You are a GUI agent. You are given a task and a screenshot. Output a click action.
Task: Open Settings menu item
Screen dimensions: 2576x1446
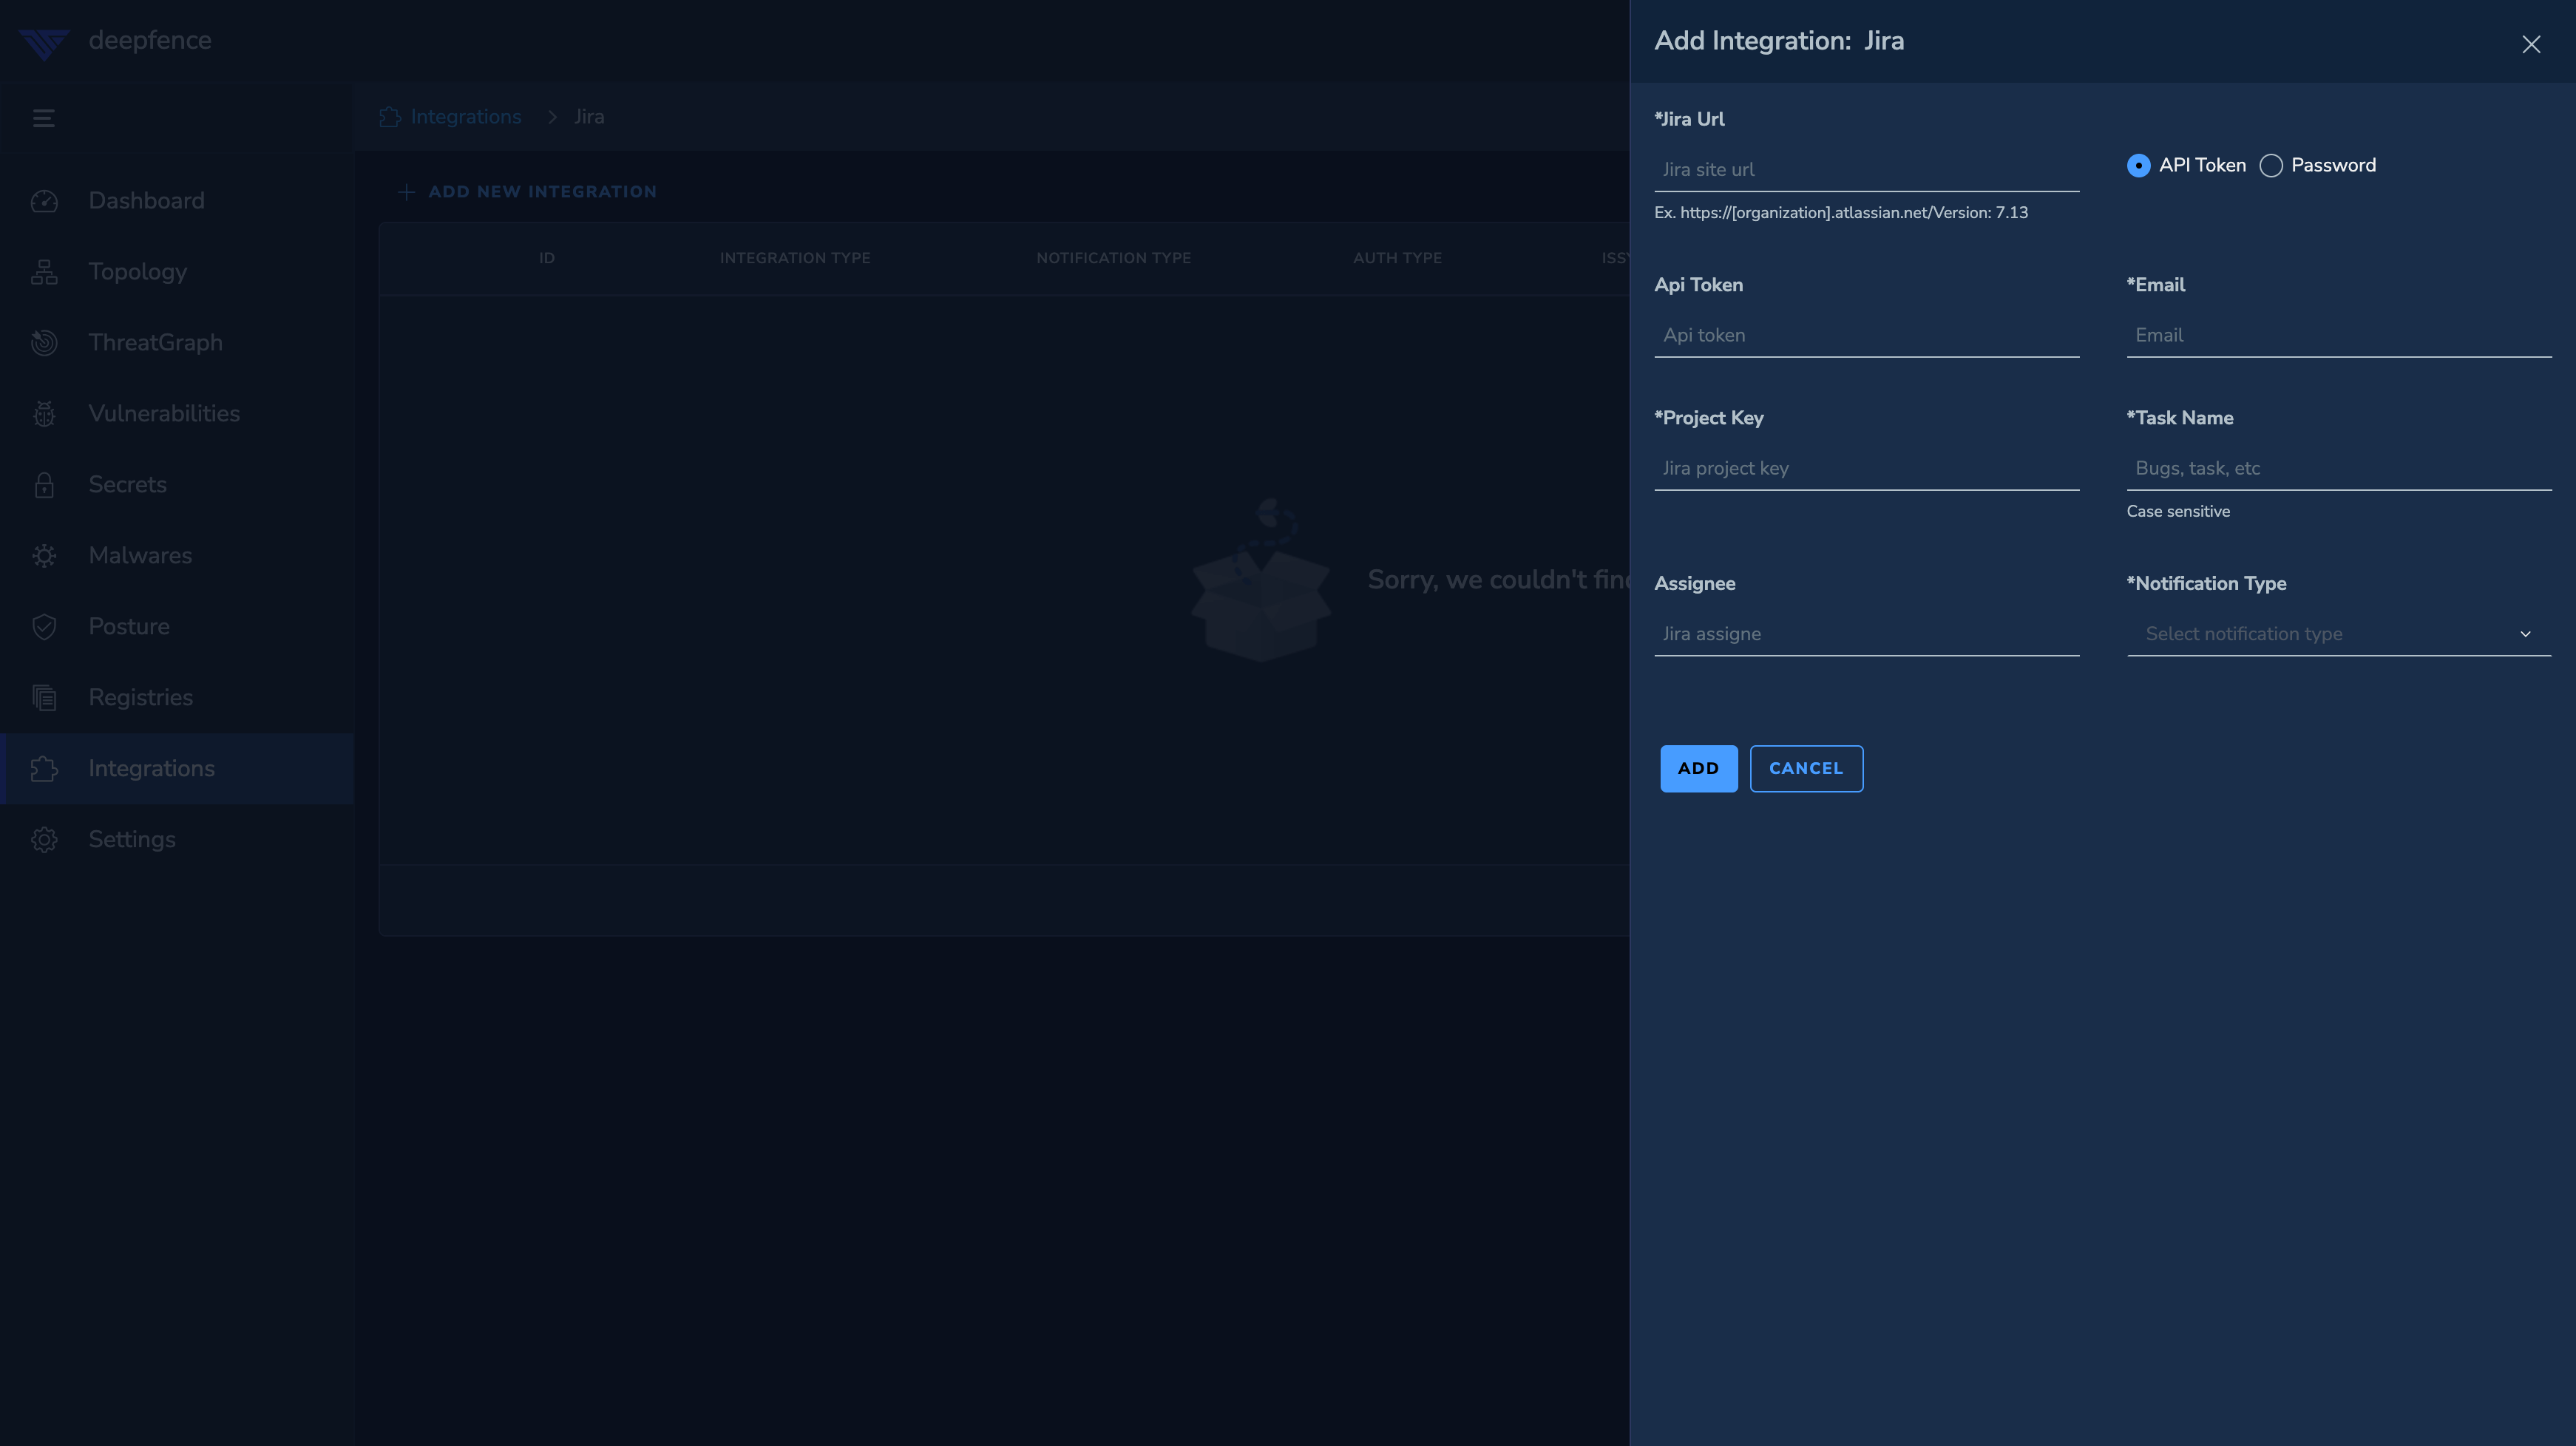click(x=177, y=840)
